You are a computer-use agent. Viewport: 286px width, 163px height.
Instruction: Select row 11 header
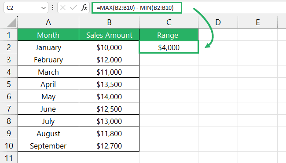[x=8, y=158]
